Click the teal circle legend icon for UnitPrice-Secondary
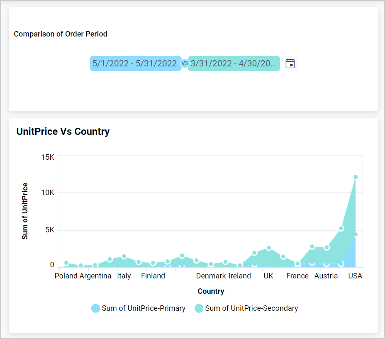The height and width of the screenshot is (339, 385). point(199,308)
